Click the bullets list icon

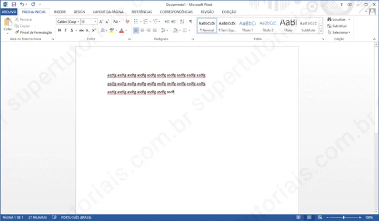[136, 22]
